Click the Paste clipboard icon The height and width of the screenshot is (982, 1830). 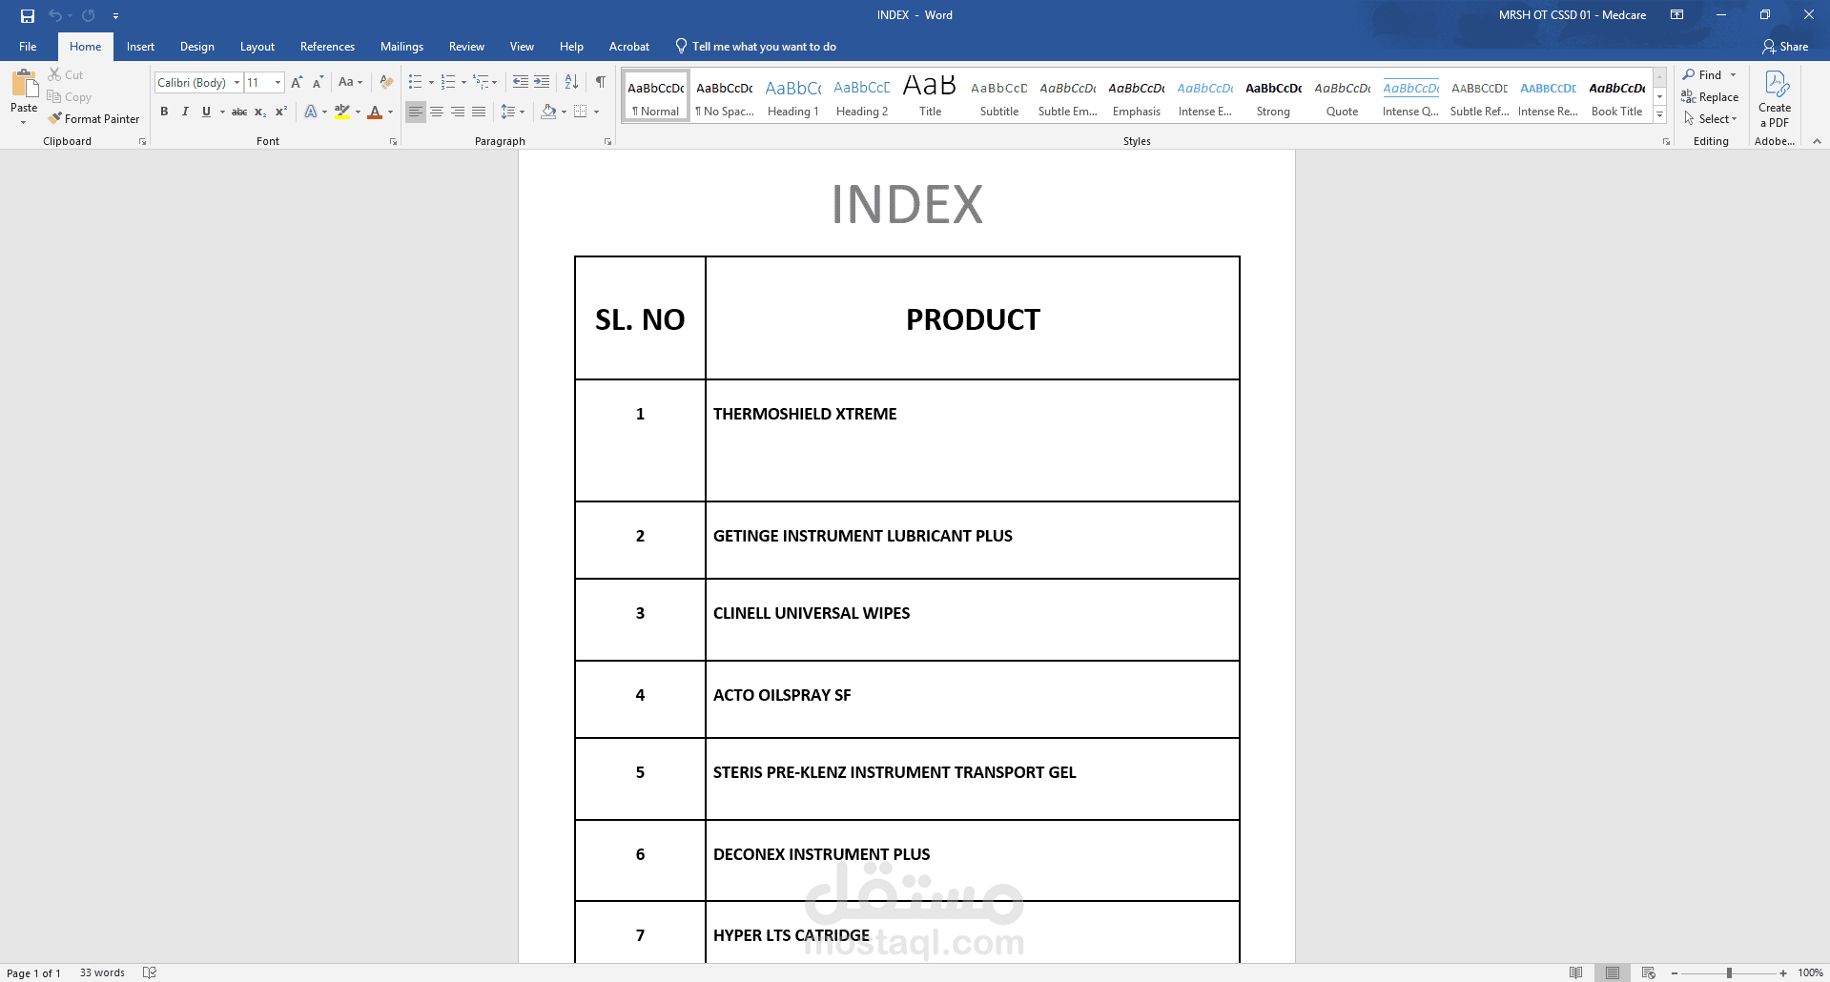(24, 85)
